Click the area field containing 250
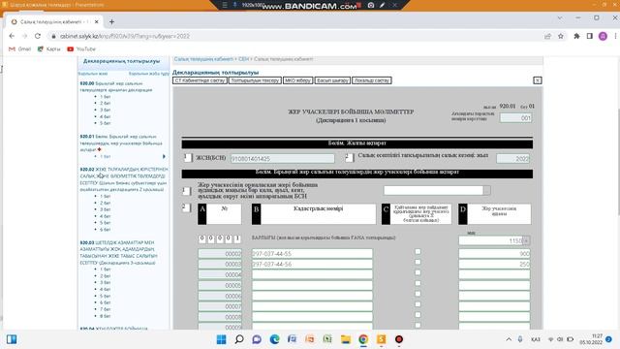Viewport: 620px width, 349px height. tap(494, 264)
